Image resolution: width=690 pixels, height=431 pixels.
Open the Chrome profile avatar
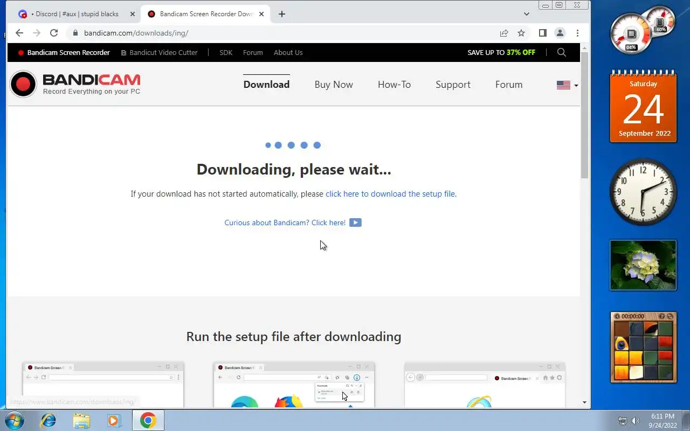tap(560, 33)
